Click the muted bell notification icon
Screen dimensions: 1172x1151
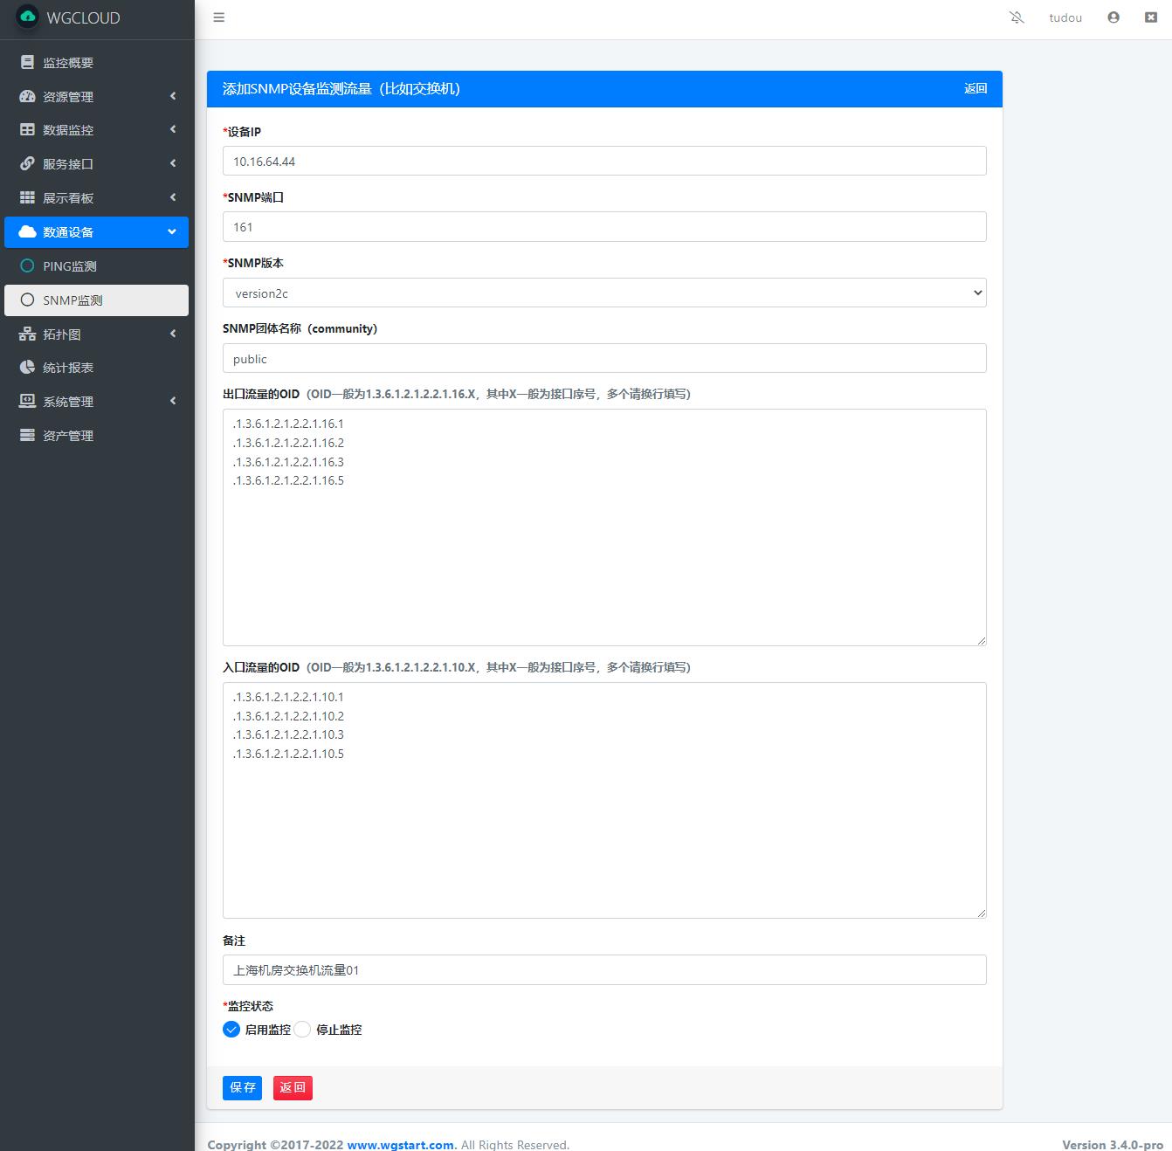pyautogui.click(x=1017, y=17)
